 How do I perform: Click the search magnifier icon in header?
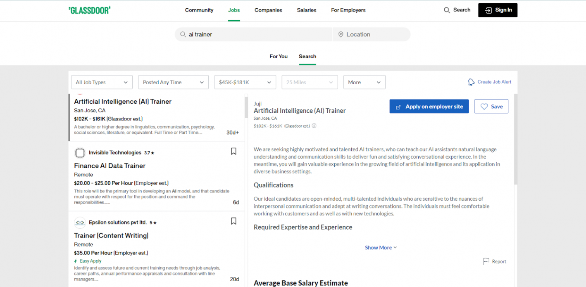coord(447,10)
